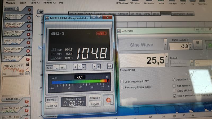
Task: Stop the generator with the square stop button
Action: click(x=197, y=44)
